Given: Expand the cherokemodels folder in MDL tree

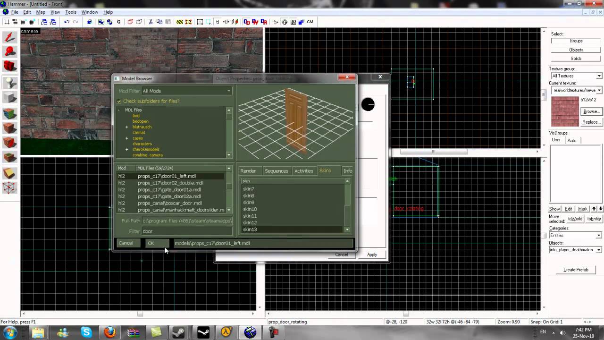Looking at the screenshot, I should 126,150.
